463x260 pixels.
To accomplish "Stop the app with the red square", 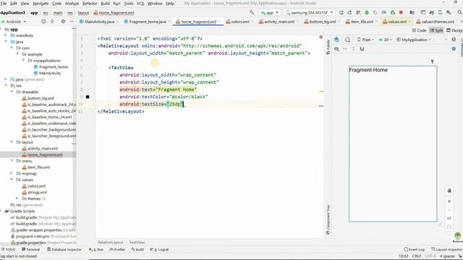I will pyautogui.click(x=401, y=13).
